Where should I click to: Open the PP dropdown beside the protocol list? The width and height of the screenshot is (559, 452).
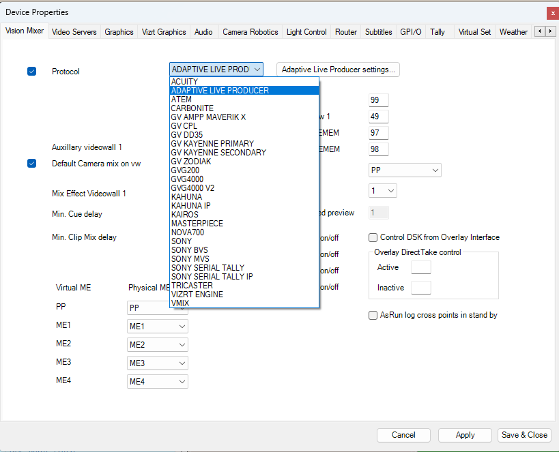pos(405,170)
